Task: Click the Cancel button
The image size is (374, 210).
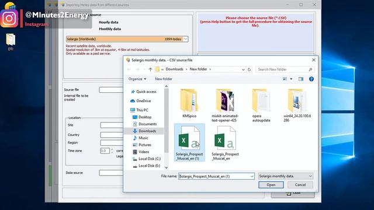Action: click(x=300, y=185)
